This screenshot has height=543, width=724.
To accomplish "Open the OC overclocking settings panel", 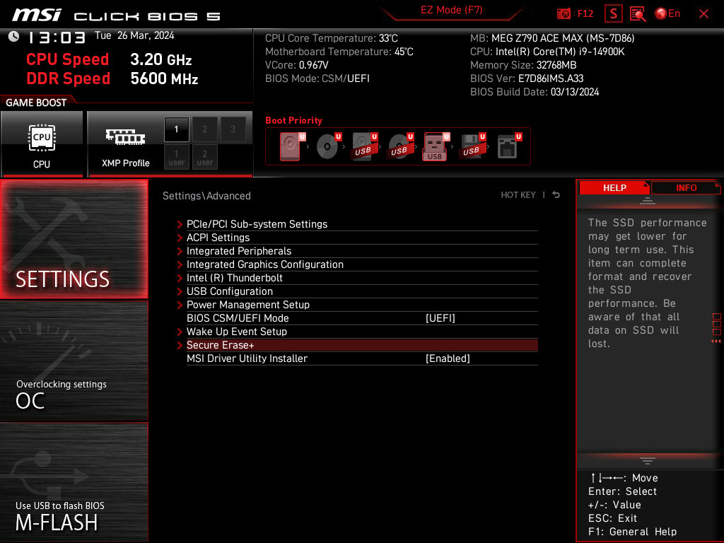I will tap(74, 361).
